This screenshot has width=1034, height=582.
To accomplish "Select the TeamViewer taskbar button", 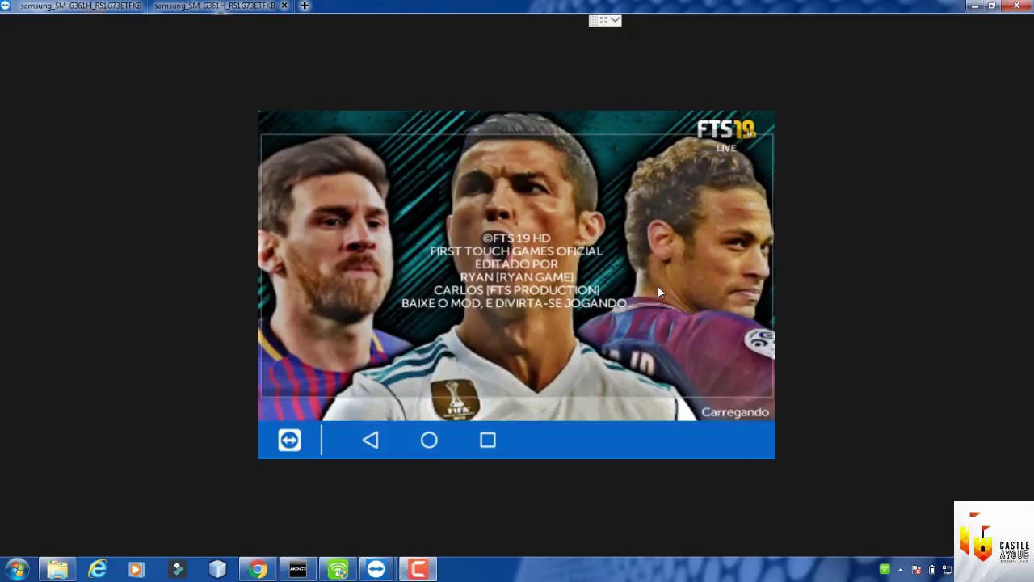I will pos(377,569).
